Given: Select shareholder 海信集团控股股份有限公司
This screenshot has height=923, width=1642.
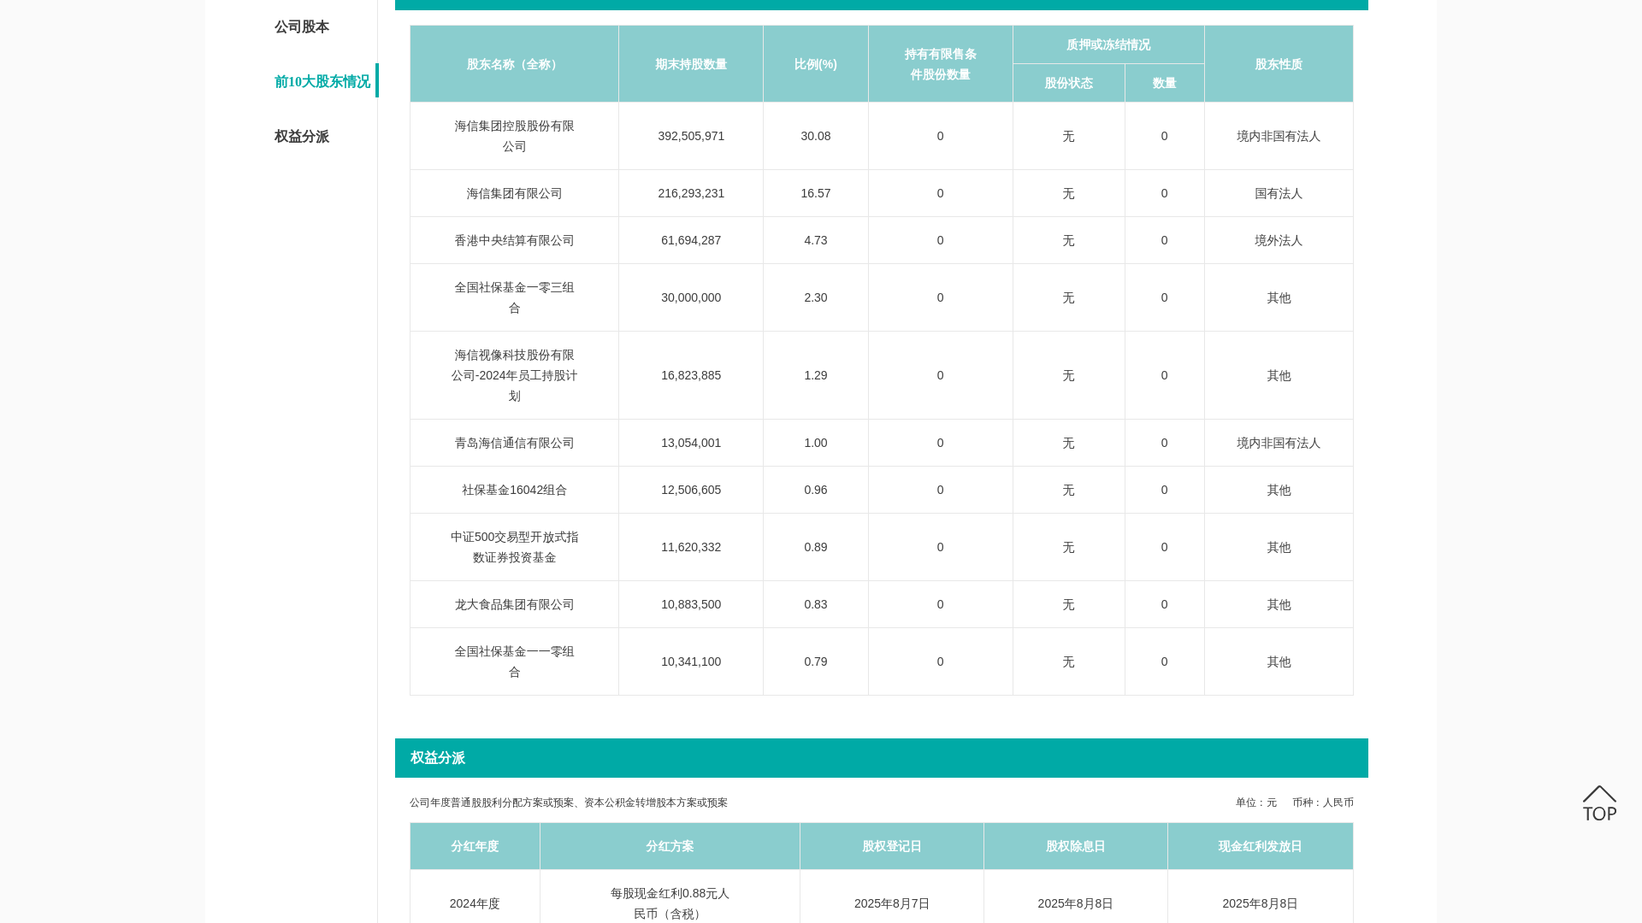Looking at the screenshot, I should (514, 136).
